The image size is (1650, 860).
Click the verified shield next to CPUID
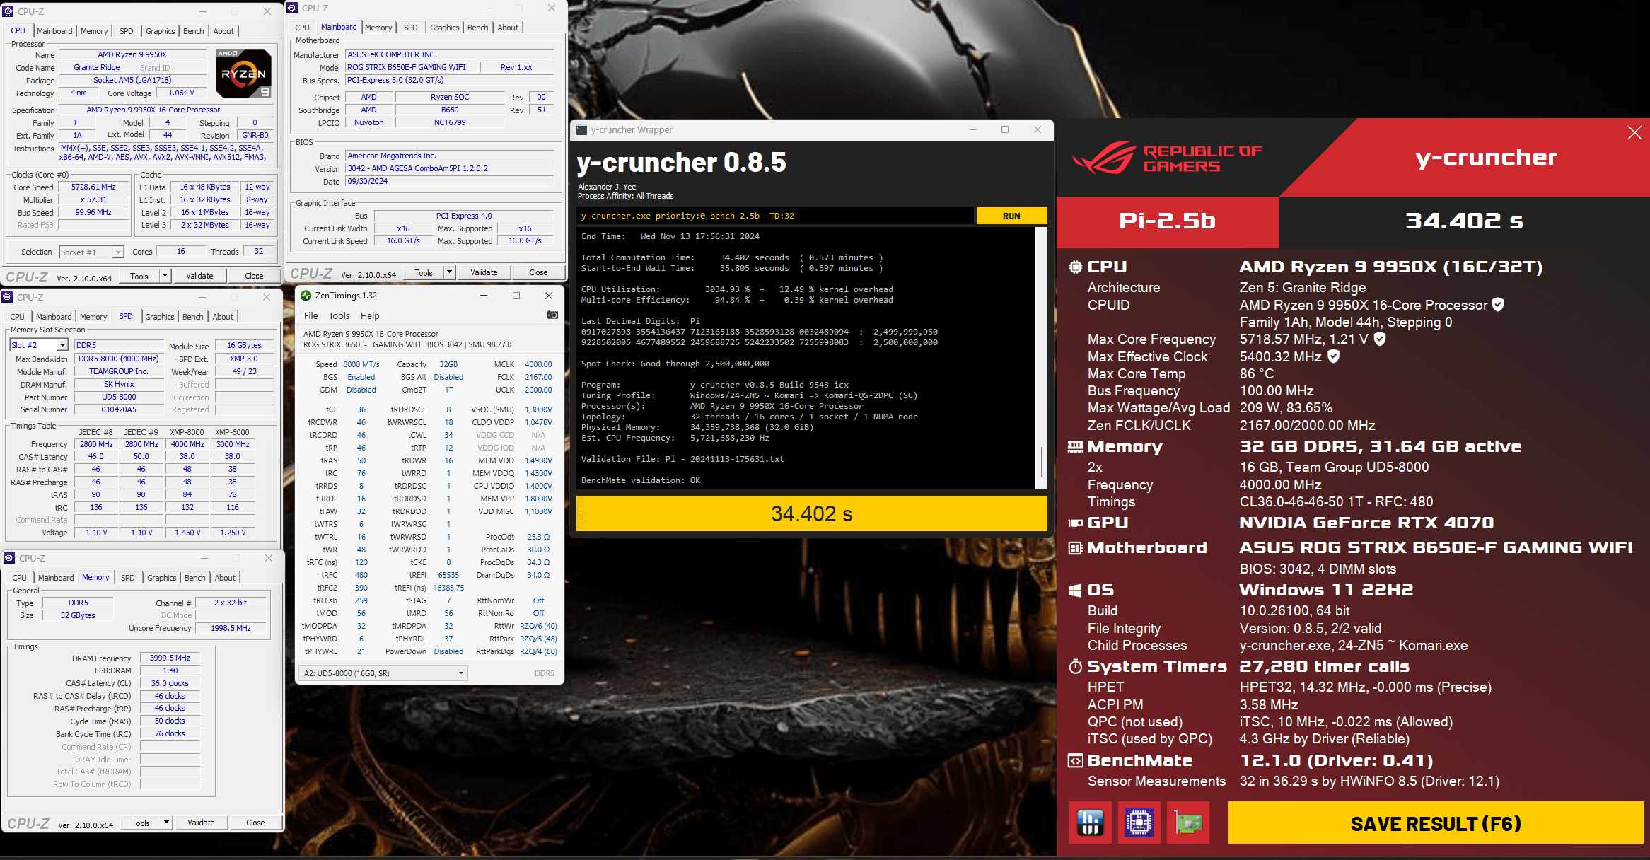(1498, 305)
